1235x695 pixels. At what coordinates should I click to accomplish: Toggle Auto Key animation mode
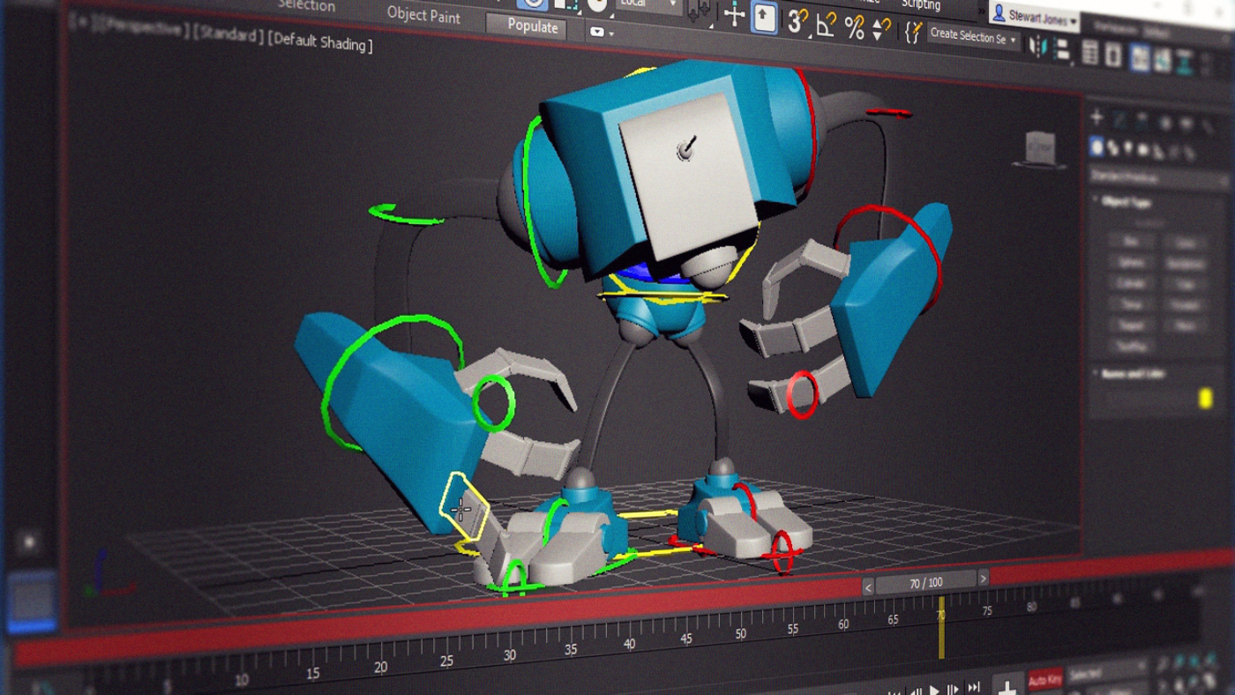click(x=1045, y=680)
